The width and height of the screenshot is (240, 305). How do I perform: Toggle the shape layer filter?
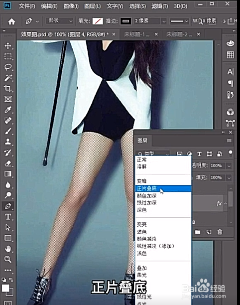point(209,154)
